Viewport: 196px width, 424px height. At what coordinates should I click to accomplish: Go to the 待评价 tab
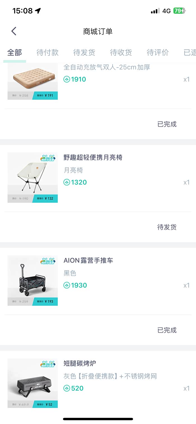(158, 52)
